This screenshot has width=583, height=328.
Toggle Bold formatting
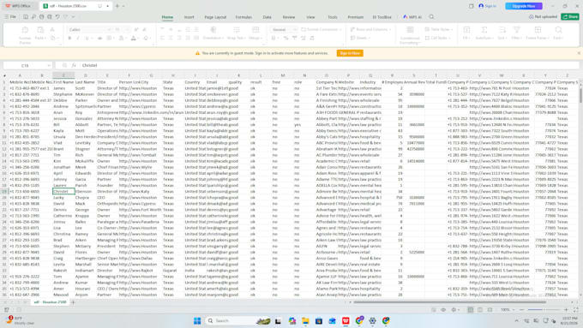pyautogui.click(x=69, y=39)
